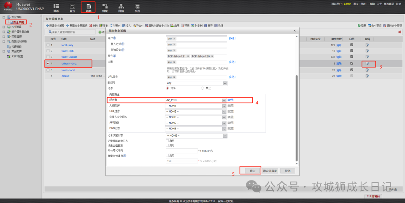Click the 会话老化时间 input field
The image size is (405, 203).
(181, 150)
